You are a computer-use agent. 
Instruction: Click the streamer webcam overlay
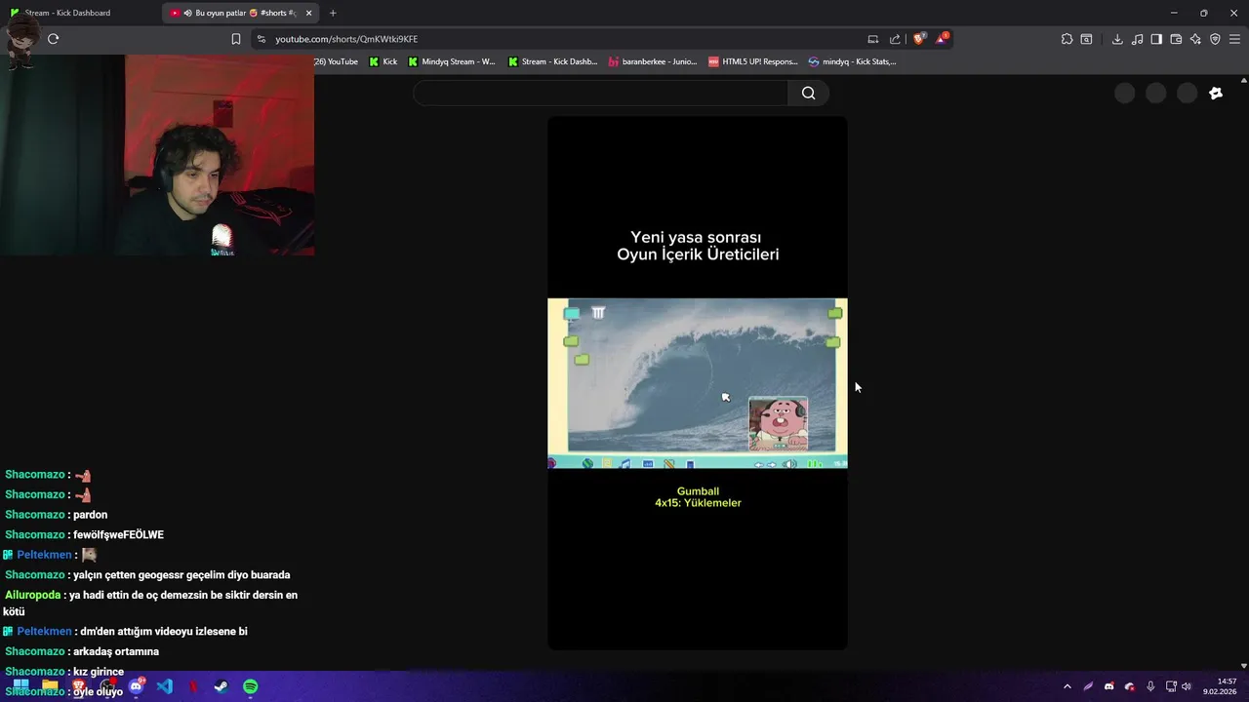157,155
